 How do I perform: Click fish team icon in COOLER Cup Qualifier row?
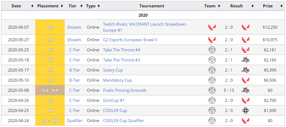[212, 121]
